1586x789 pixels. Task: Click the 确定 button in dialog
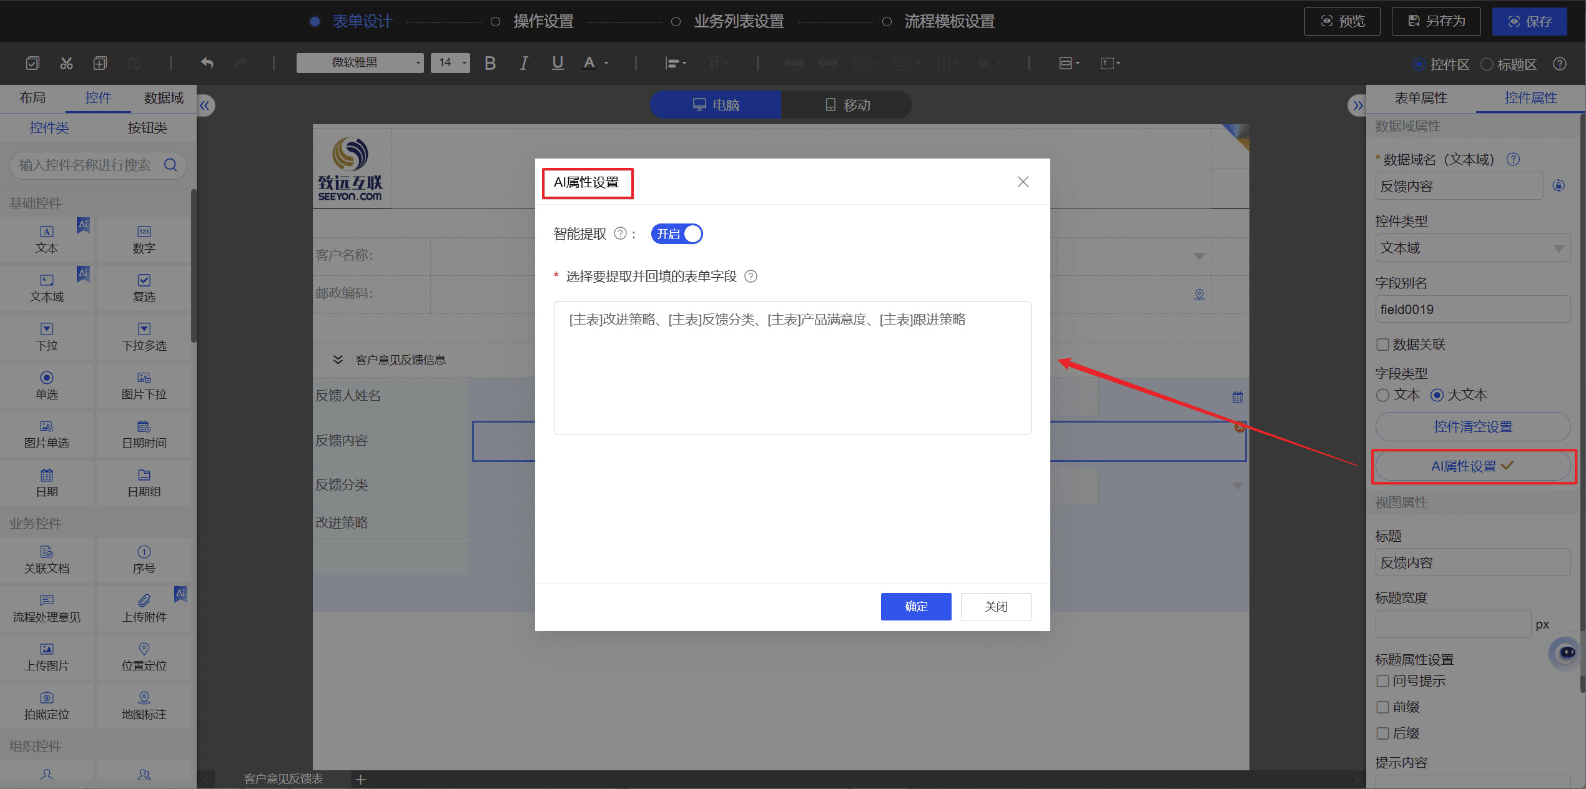pyautogui.click(x=916, y=606)
